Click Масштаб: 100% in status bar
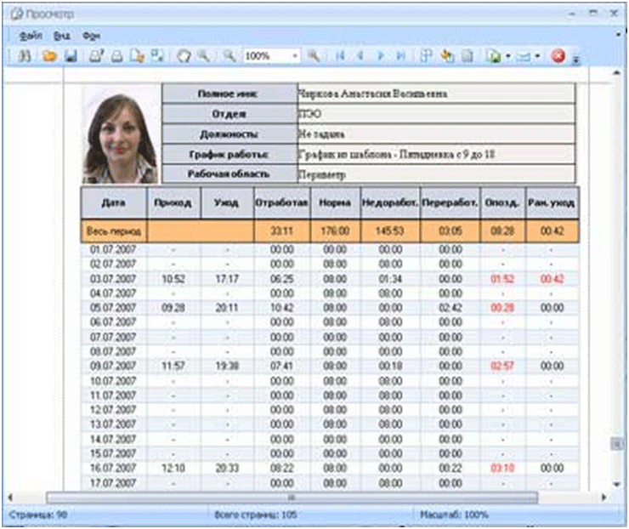 point(453,515)
